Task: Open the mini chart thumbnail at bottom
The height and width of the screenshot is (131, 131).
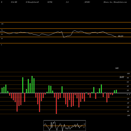Action: [x=65, y=125]
